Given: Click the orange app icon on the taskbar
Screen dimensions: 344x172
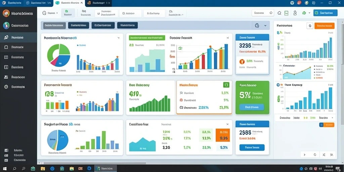Looking at the screenshot, I should [81, 169].
